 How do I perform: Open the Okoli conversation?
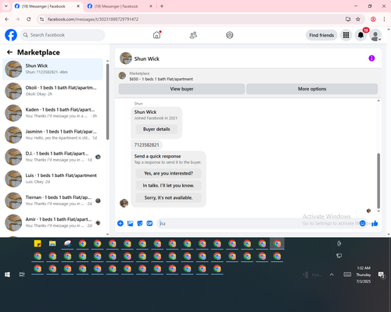52,90
